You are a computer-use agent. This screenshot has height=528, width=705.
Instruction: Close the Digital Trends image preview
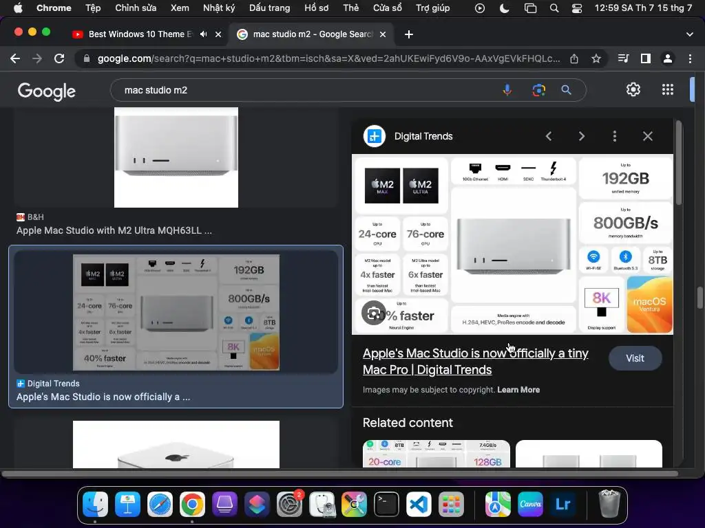(x=647, y=136)
